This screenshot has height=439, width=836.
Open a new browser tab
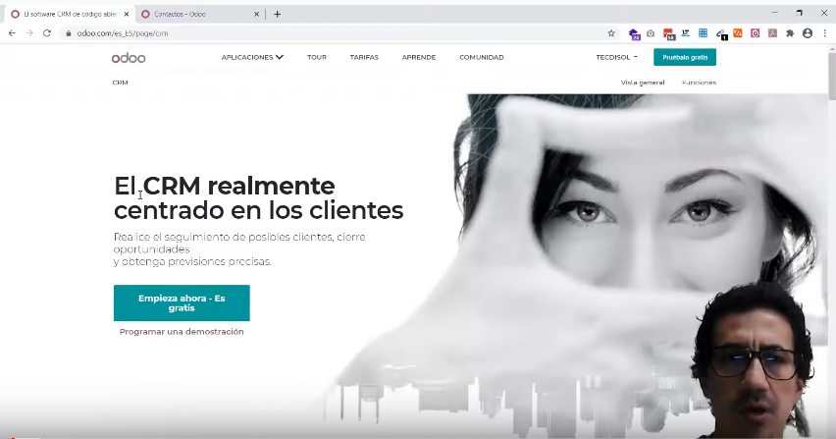click(278, 14)
